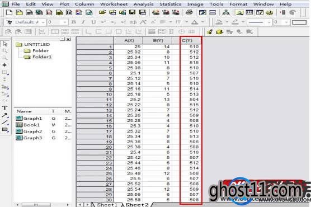This screenshot has height=207, width=311.
Task: Select the C(Y) column header
Action: point(187,40)
